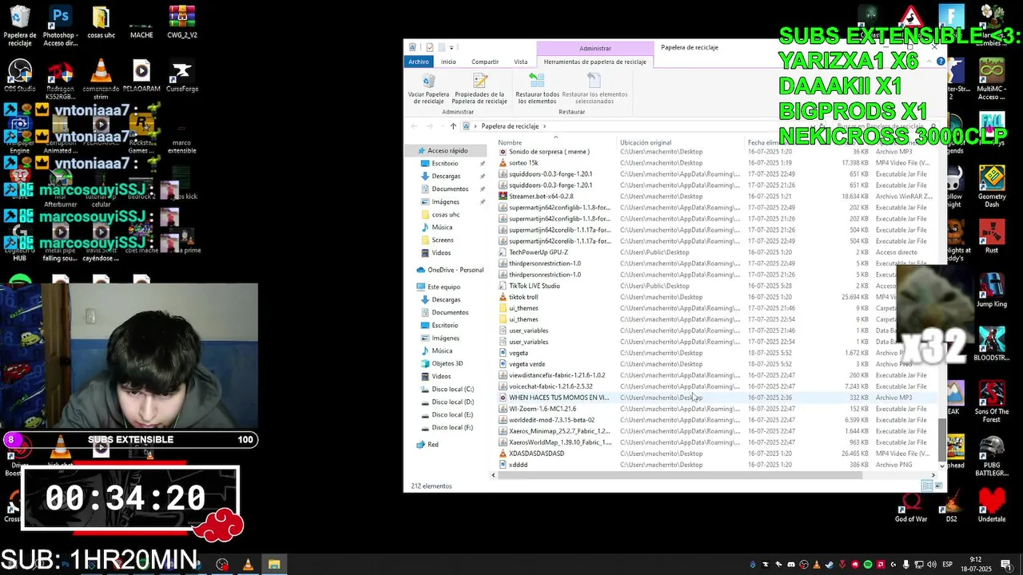
Task: Select the DS2 desktop icon
Action: (x=951, y=506)
